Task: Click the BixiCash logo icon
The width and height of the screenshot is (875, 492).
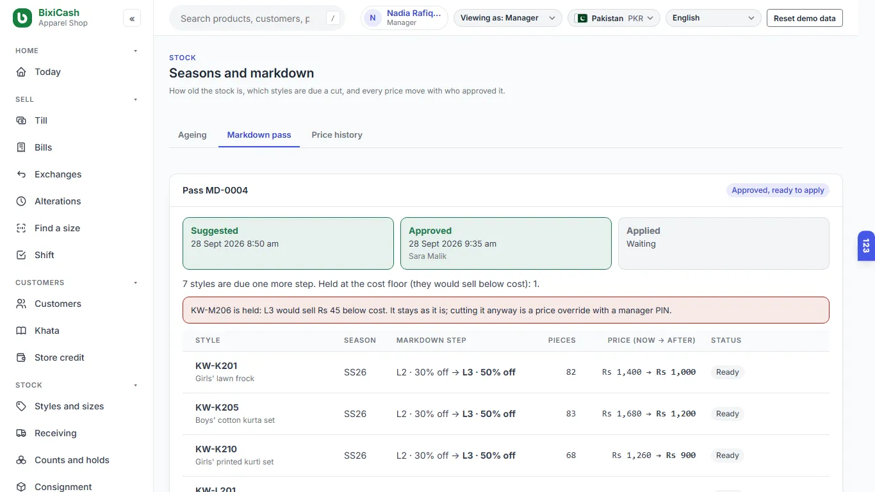Action: 22,18
